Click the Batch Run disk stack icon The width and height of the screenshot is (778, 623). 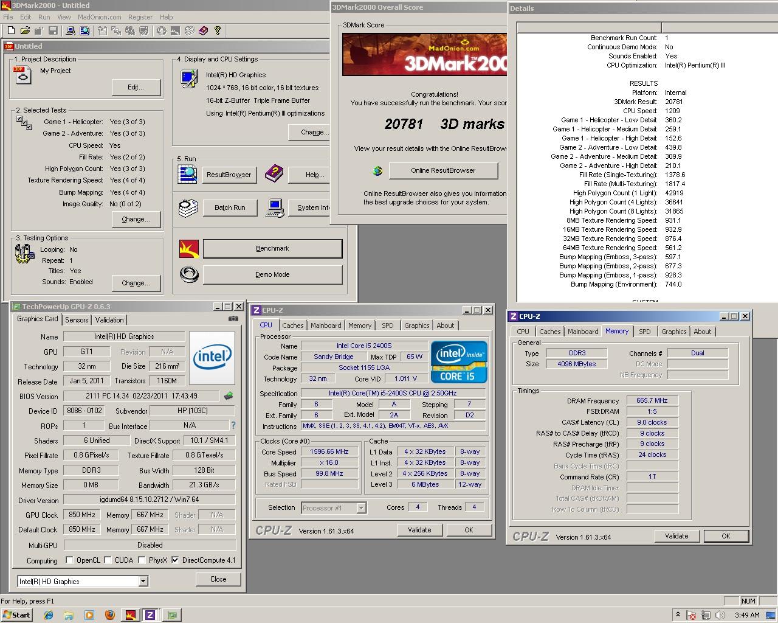(188, 208)
